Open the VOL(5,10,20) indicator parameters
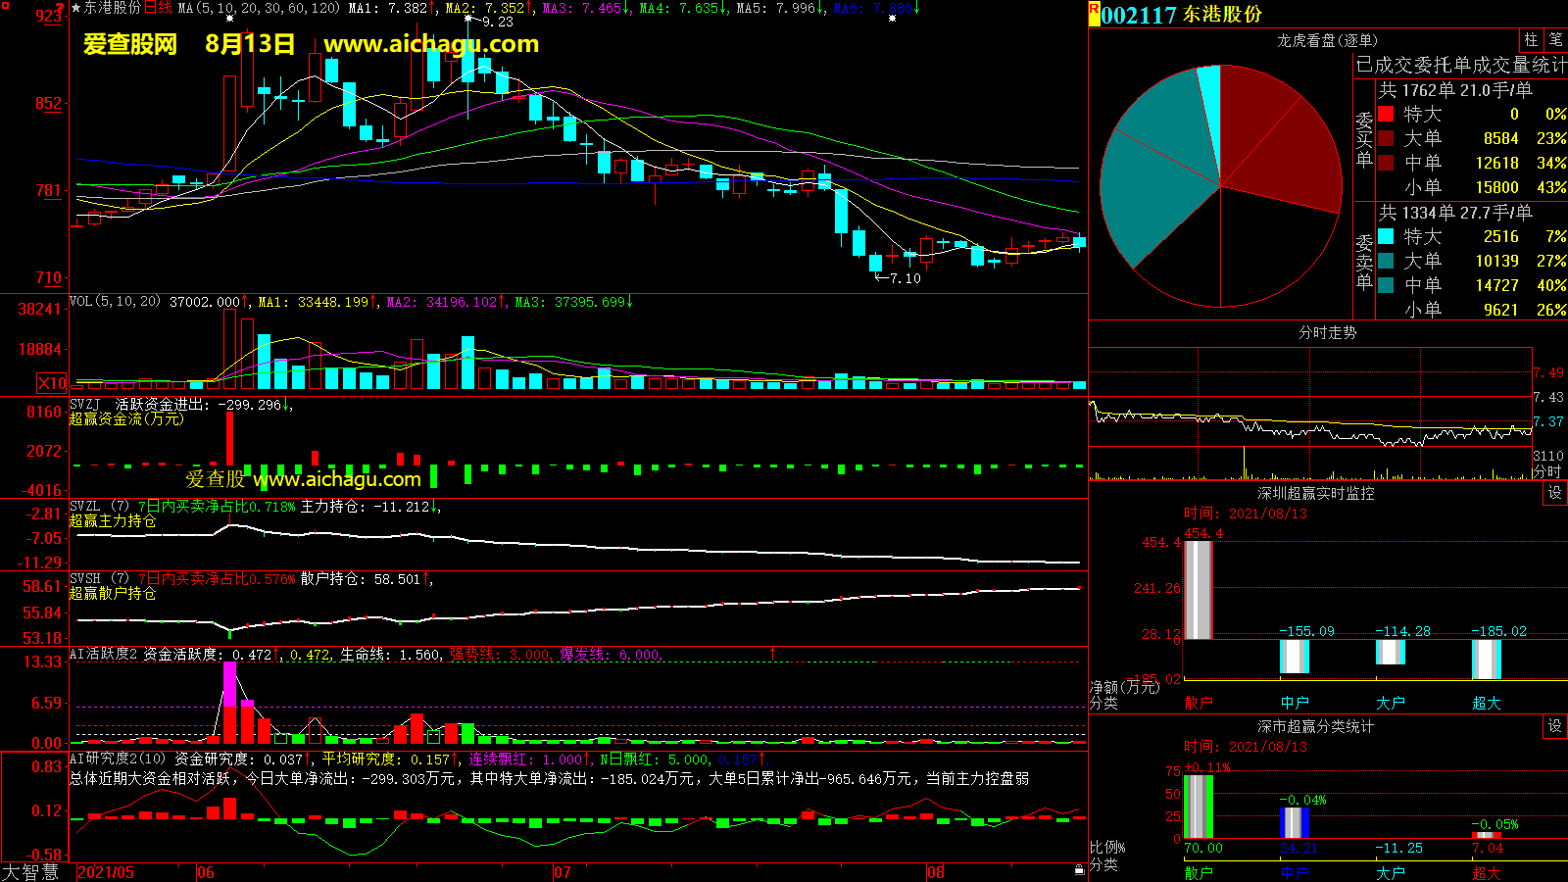 coord(115,302)
